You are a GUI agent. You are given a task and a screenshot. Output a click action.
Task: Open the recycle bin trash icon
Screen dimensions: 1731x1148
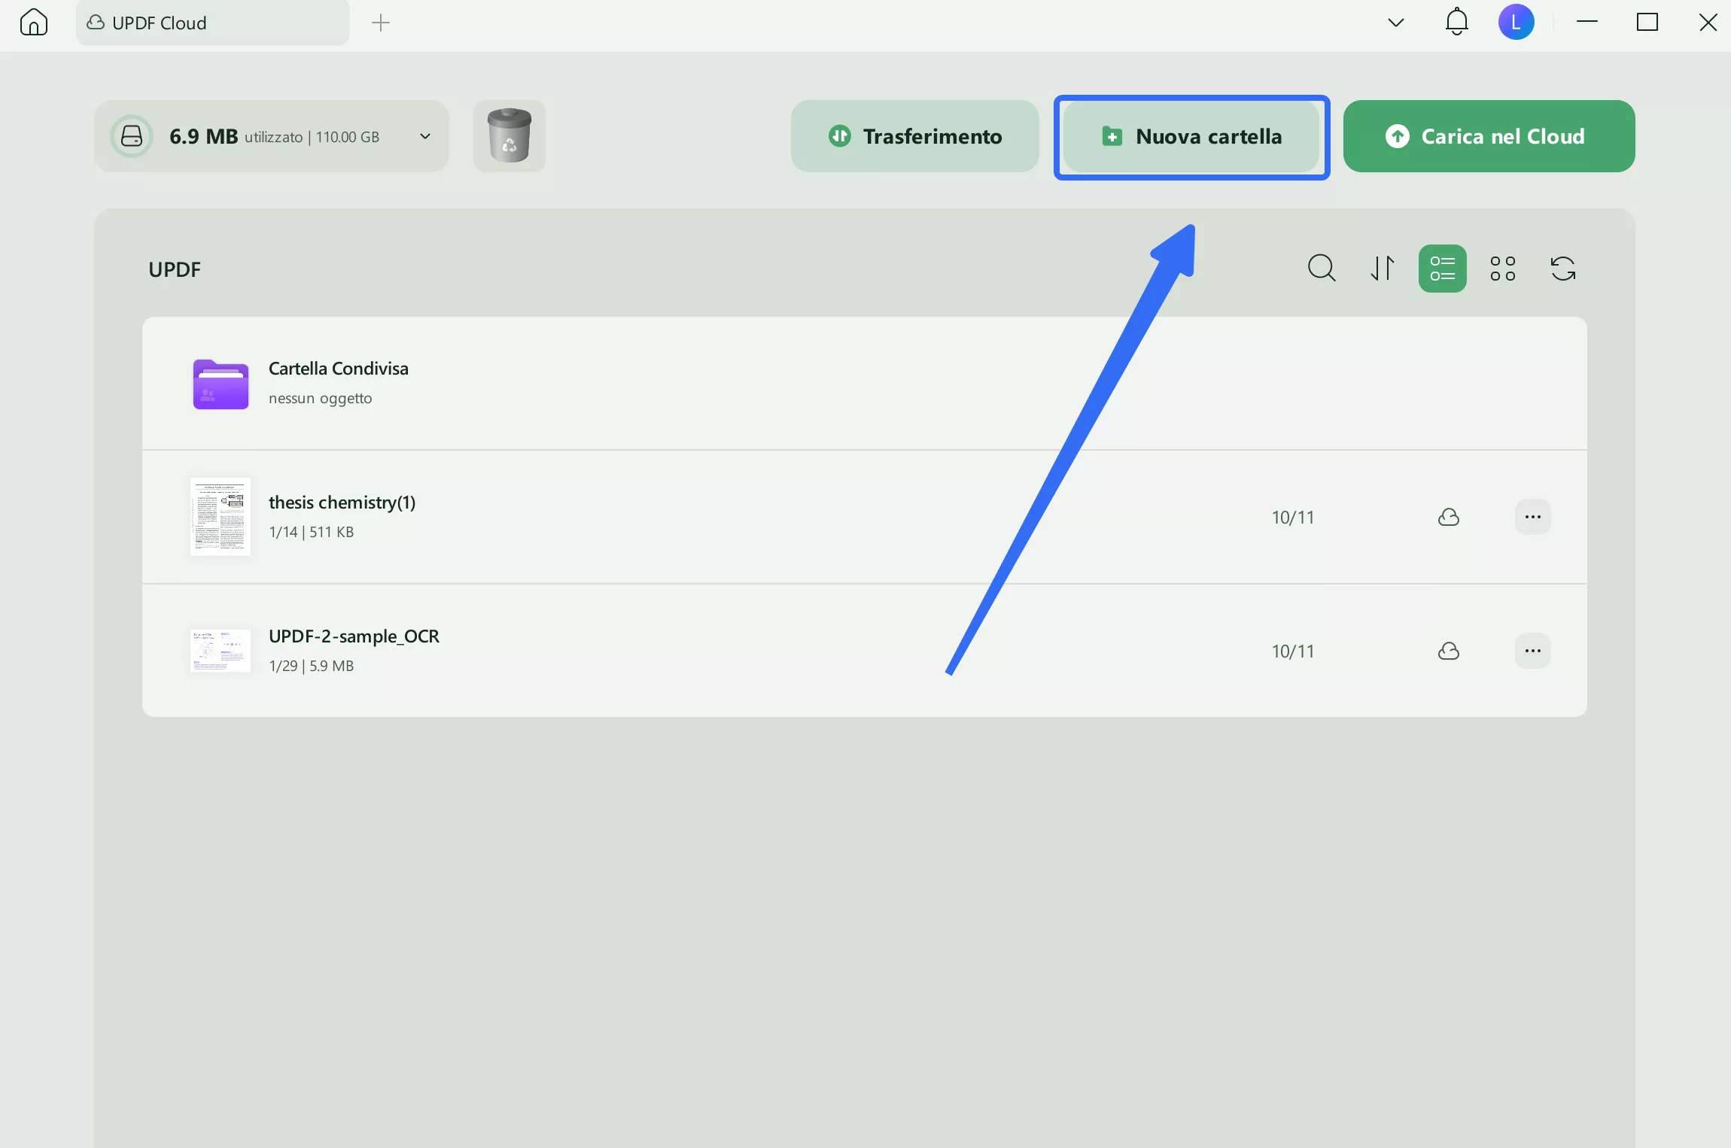click(x=509, y=136)
